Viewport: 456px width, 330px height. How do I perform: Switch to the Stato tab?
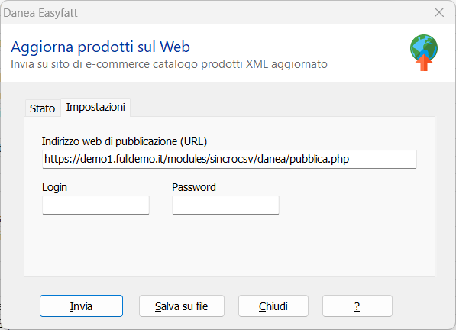[43, 108]
